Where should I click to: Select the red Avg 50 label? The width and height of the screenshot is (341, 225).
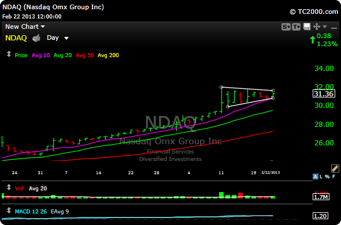84,55
